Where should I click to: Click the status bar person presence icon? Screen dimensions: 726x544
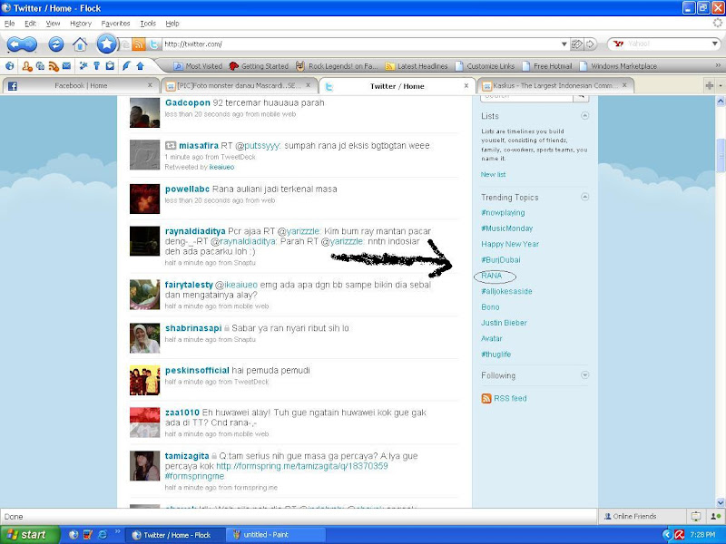(716, 516)
